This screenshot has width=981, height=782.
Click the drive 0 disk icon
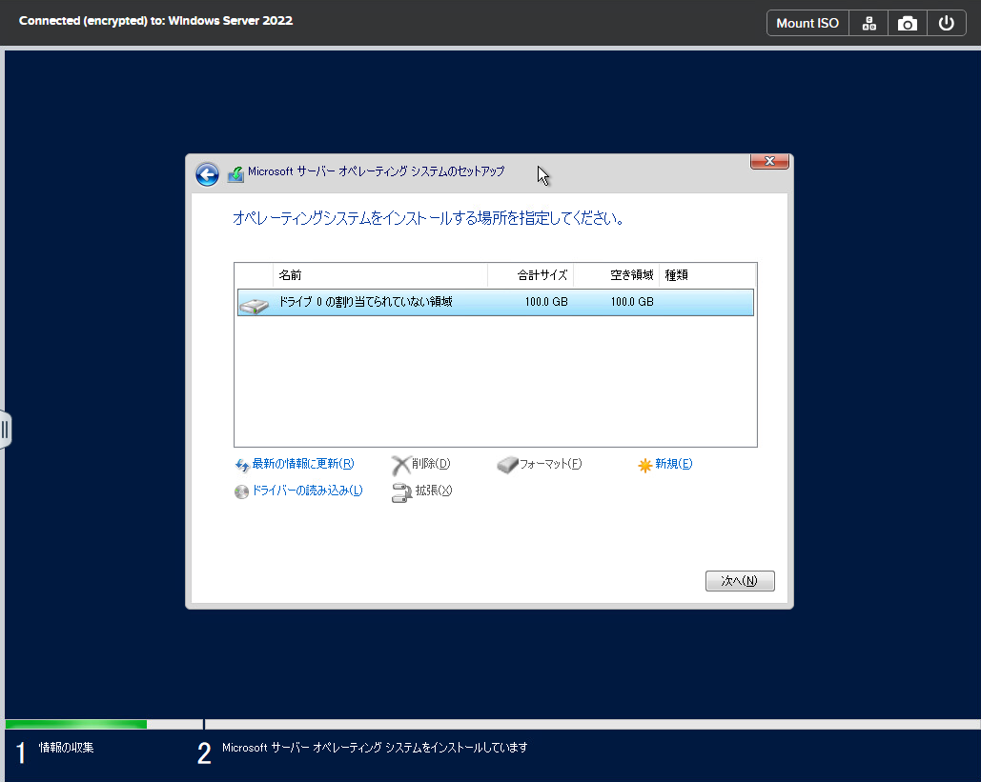(x=254, y=305)
